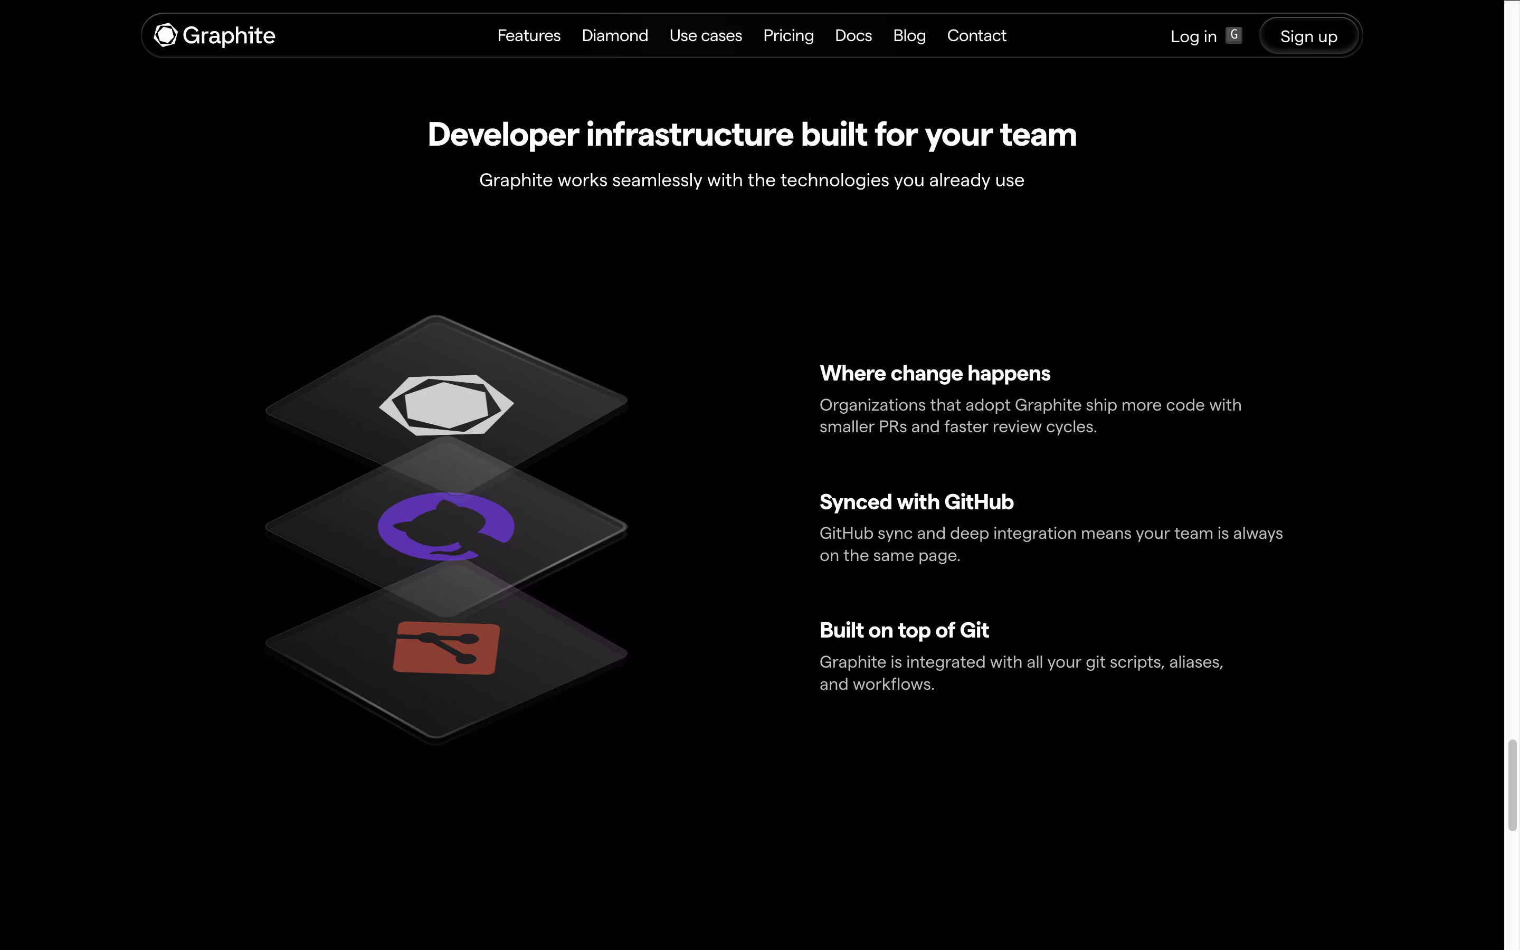Viewport: 1520px width, 950px height.
Task: Go to the Pricing page
Action: pos(788,36)
